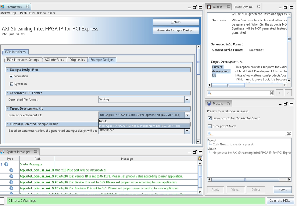Click info icon for Revision ID message
This screenshot has height=206, width=297.
point(11,188)
